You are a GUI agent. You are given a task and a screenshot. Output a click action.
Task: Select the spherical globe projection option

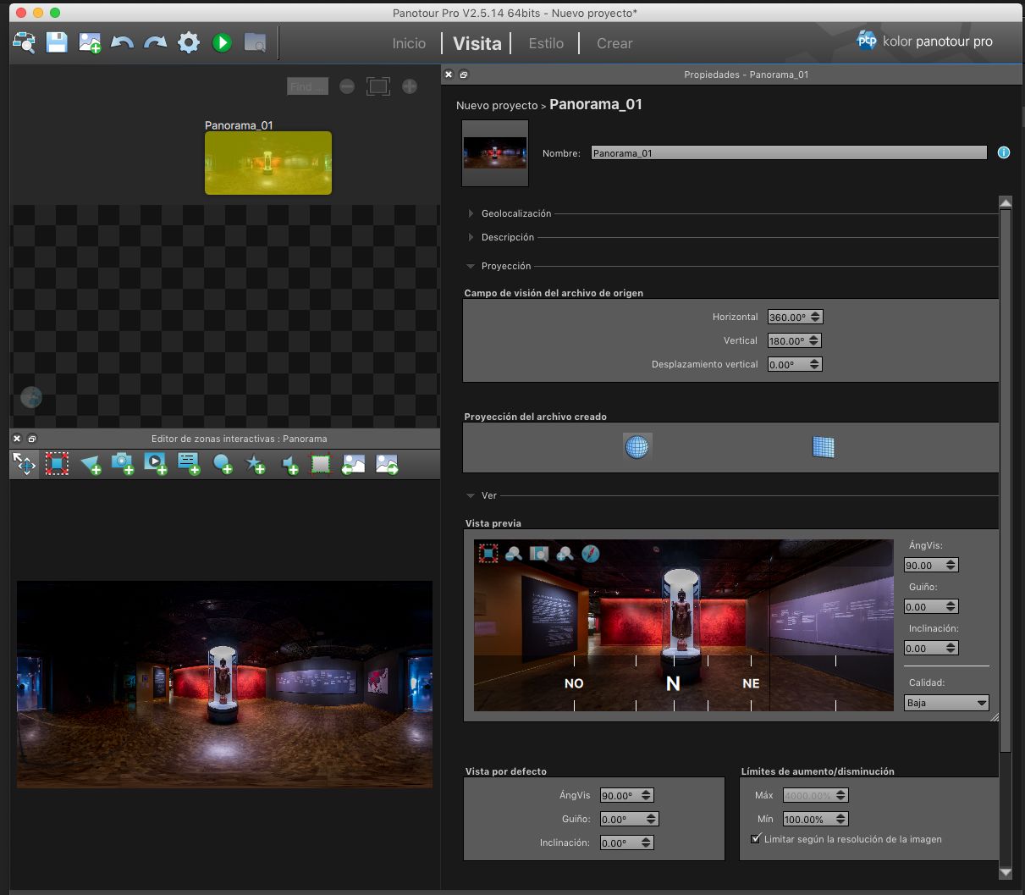(x=636, y=446)
